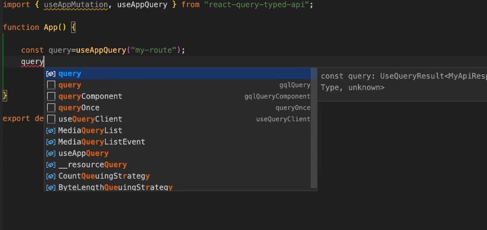Screen dimensions: 487x230
Task: Click the variable icon beside highlighted query
Action: point(51,74)
